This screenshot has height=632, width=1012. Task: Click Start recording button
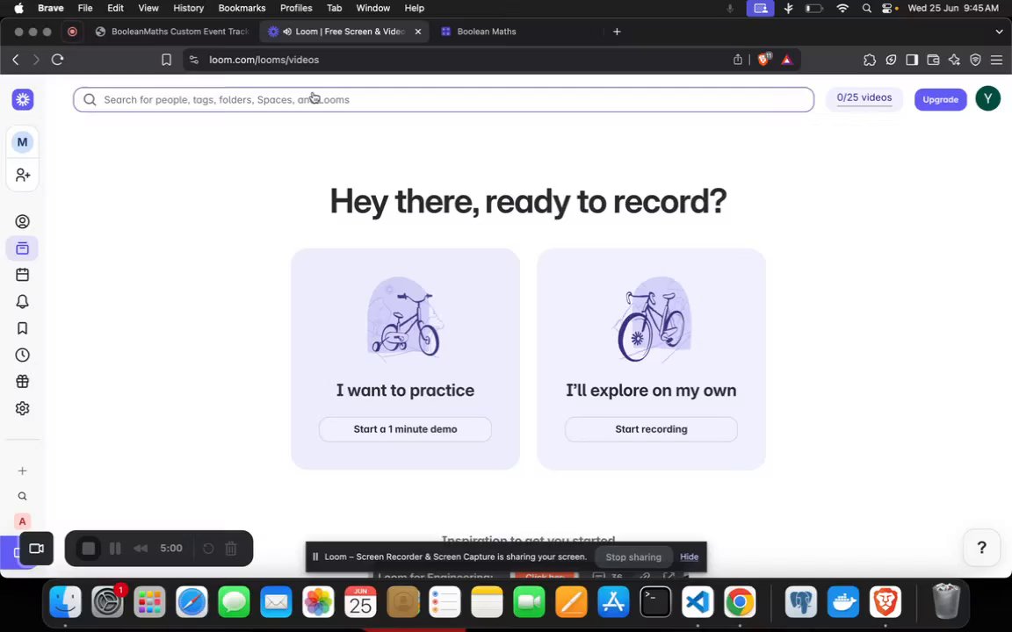pos(651,429)
